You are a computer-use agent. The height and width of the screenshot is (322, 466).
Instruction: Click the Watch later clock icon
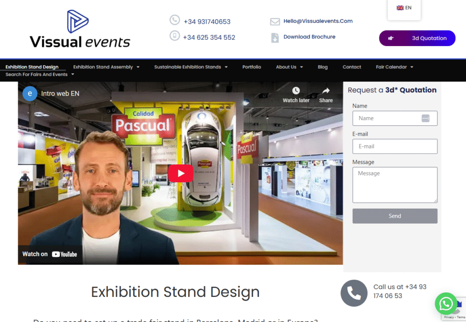(x=296, y=90)
